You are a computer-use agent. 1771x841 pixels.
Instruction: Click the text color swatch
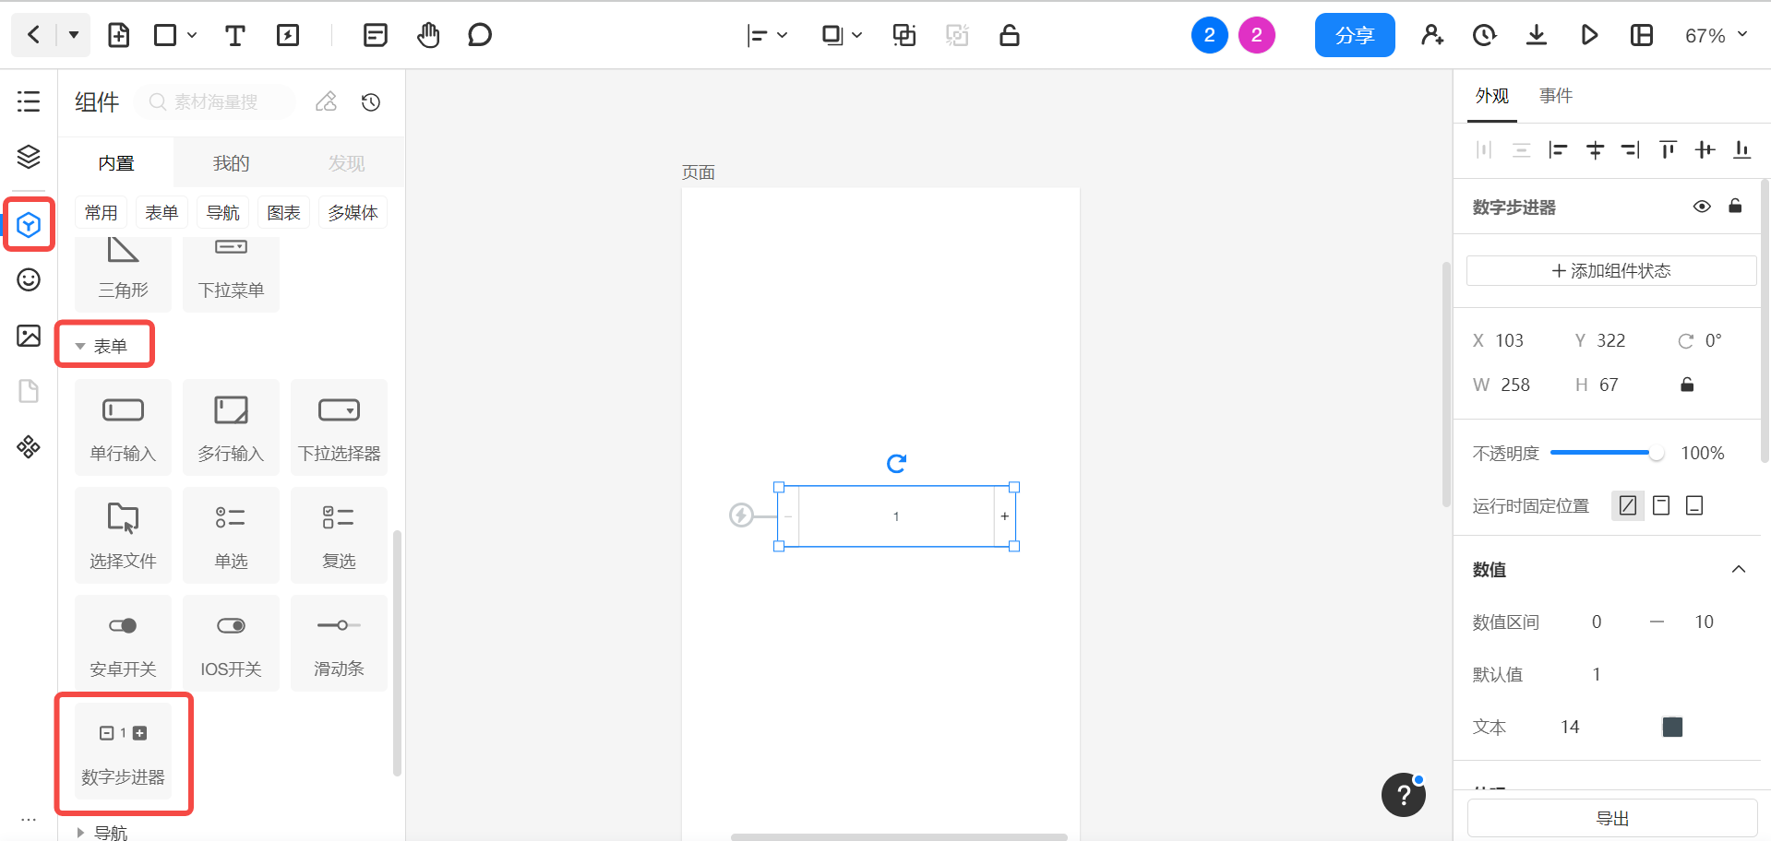click(1672, 728)
